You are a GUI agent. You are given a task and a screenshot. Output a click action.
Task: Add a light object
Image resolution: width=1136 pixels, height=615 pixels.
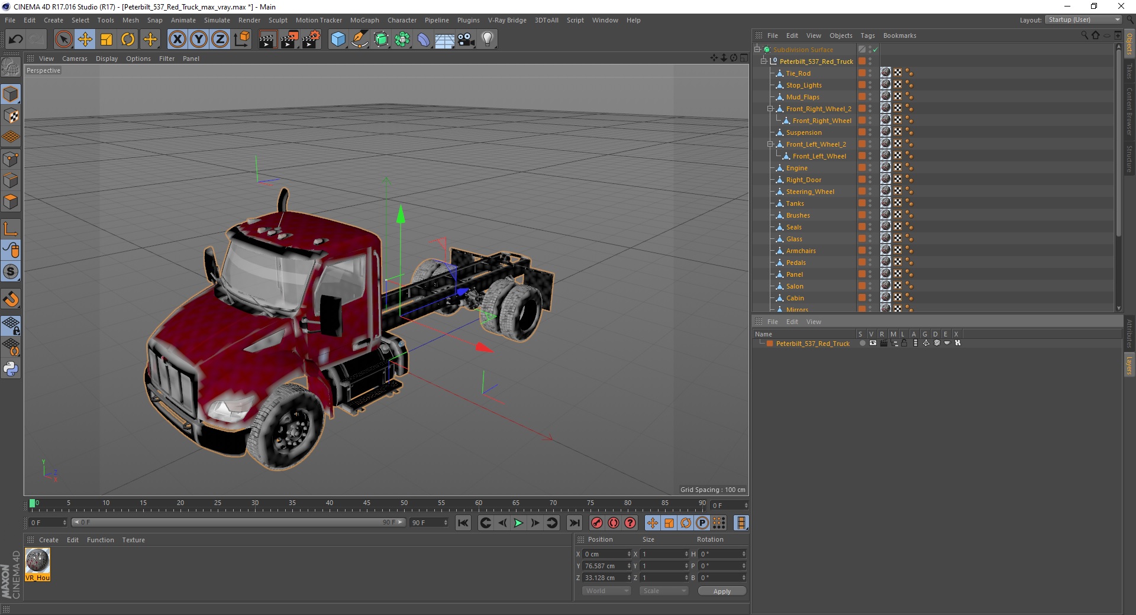(x=488, y=40)
